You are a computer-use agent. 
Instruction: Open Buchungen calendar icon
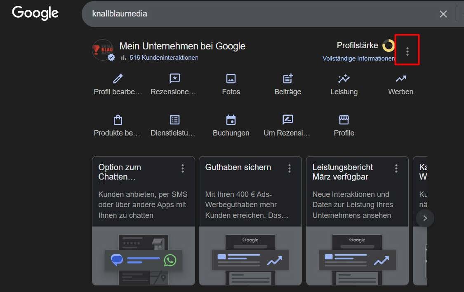[x=231, y=120]
